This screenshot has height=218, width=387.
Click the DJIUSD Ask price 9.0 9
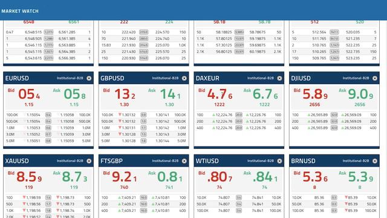360,94
